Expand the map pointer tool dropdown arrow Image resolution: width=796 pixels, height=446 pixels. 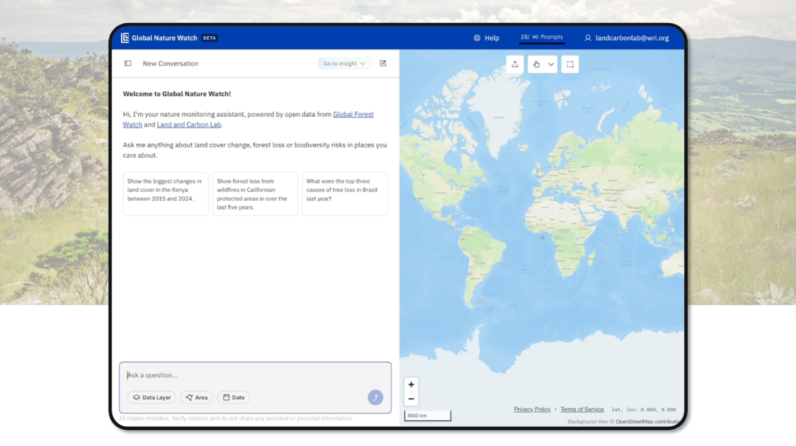tap(551, 64)
